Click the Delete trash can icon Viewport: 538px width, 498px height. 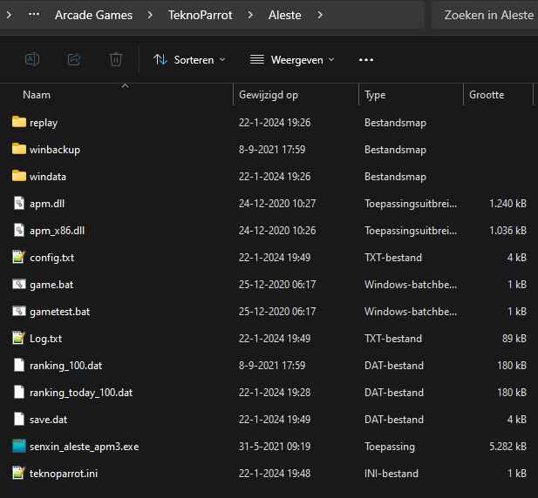coord(115,59)
